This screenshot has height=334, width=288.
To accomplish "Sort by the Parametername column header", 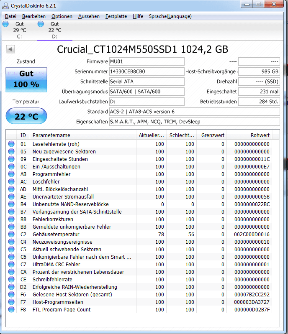I will 83,135.
